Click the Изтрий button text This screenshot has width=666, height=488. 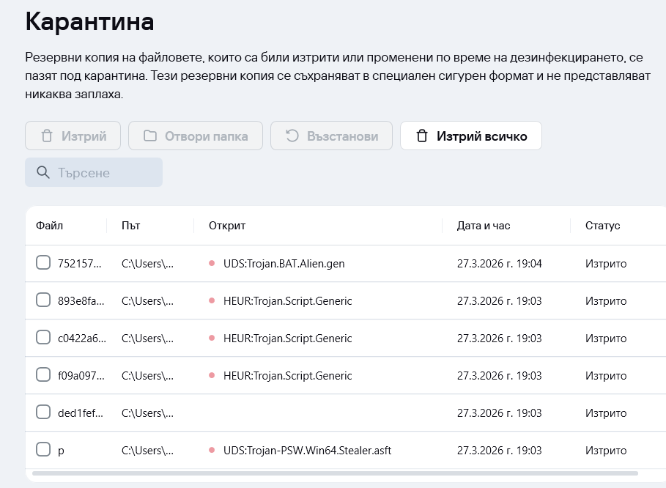tap(84, 136)
